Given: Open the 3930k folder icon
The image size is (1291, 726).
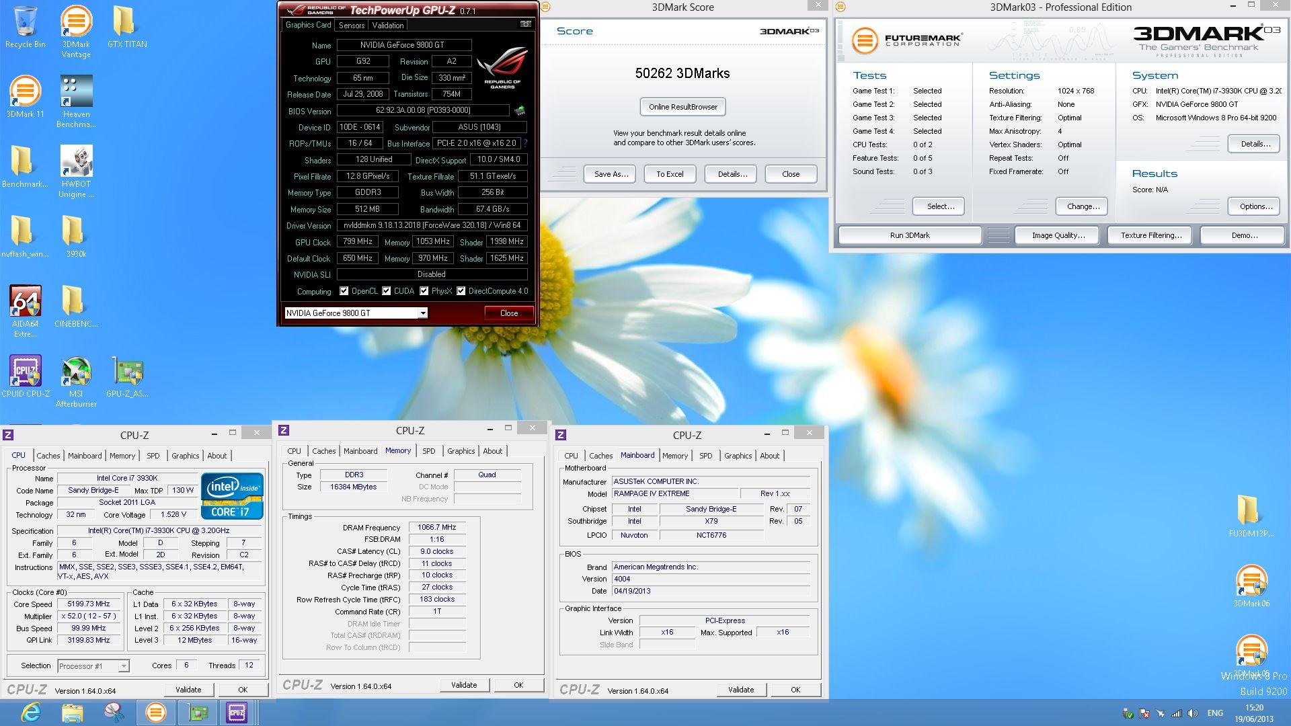Looking at the screenshot, I should coord(76,237).
